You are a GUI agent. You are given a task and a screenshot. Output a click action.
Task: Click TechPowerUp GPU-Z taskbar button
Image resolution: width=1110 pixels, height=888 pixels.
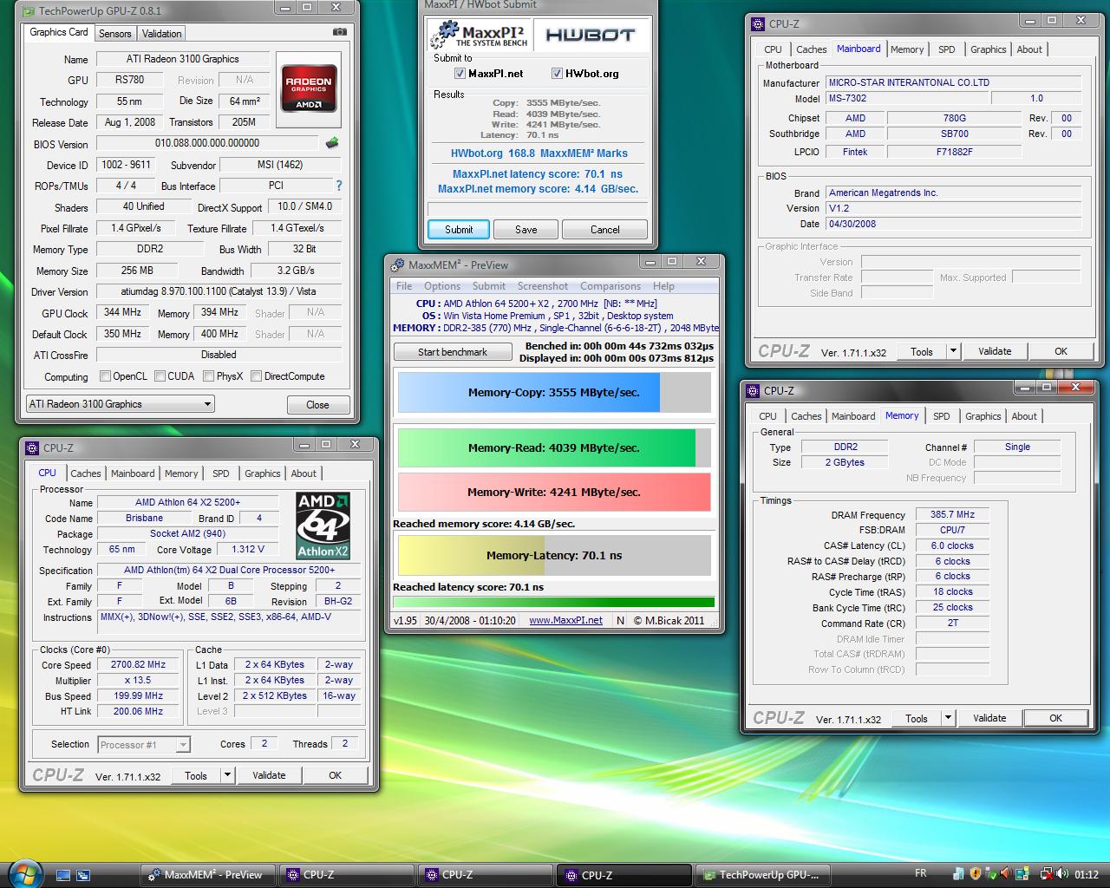click(x=762, y=875)
